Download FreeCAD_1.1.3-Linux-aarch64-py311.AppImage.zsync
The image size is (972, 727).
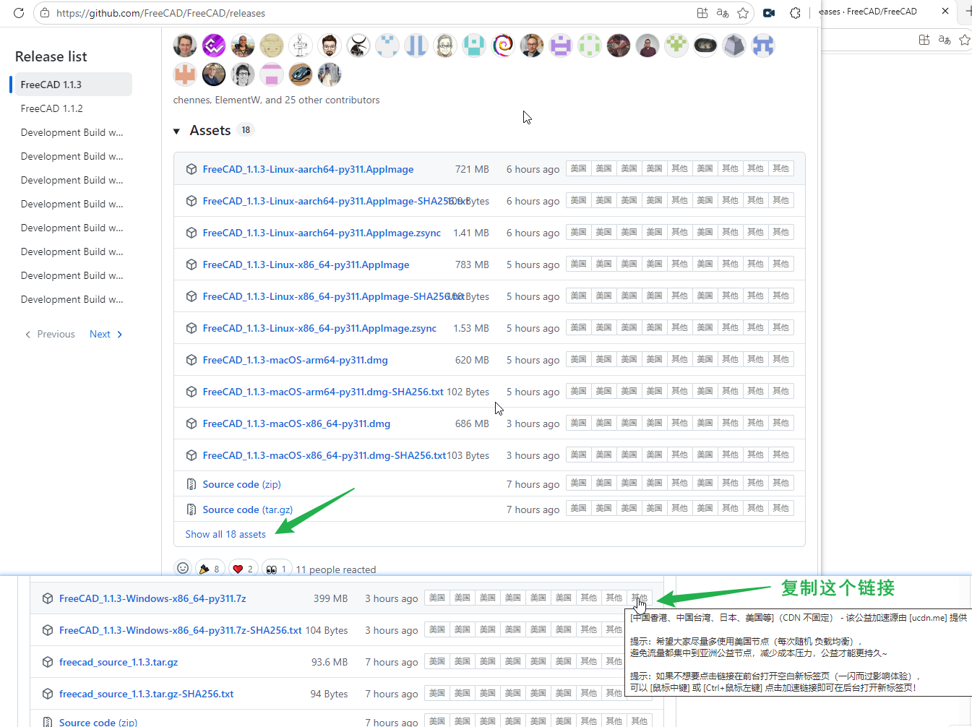[x=322, y=233]
